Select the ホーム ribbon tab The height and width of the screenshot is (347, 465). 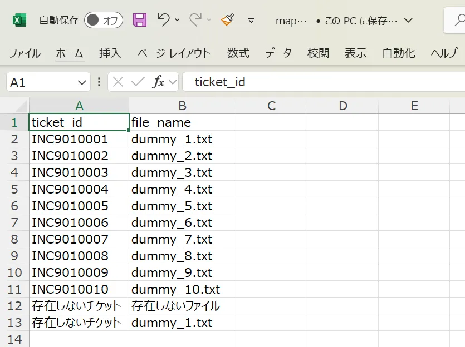pyautogui.click(x=70, y=53)
